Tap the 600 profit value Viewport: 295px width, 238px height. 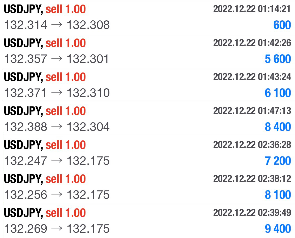[282, 25]
